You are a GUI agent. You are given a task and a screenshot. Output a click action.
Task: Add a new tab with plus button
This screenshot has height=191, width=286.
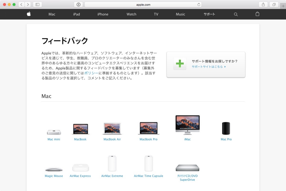(283, 6)
